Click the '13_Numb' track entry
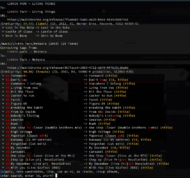This screenshot has width=190, height=178. [x=12, y=124]
